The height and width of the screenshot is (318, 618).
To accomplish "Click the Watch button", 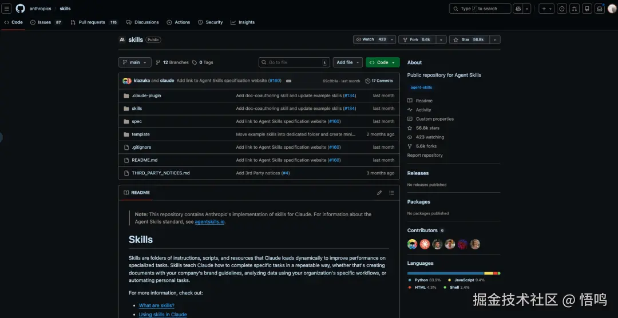I will (x=370, y=39).
